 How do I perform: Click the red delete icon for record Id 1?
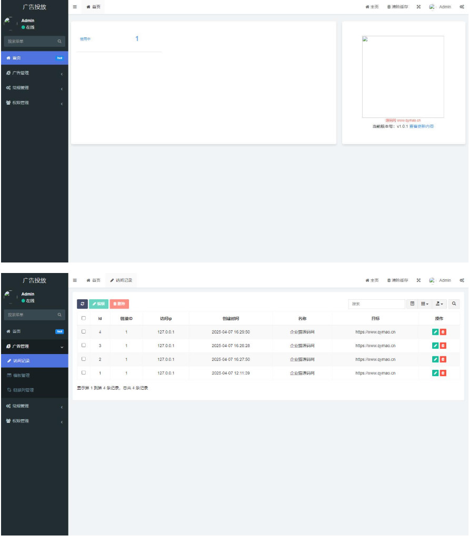[443, 373]
